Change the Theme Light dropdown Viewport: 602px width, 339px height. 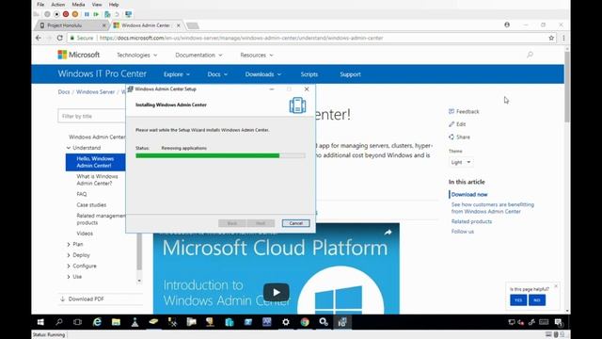460,162
